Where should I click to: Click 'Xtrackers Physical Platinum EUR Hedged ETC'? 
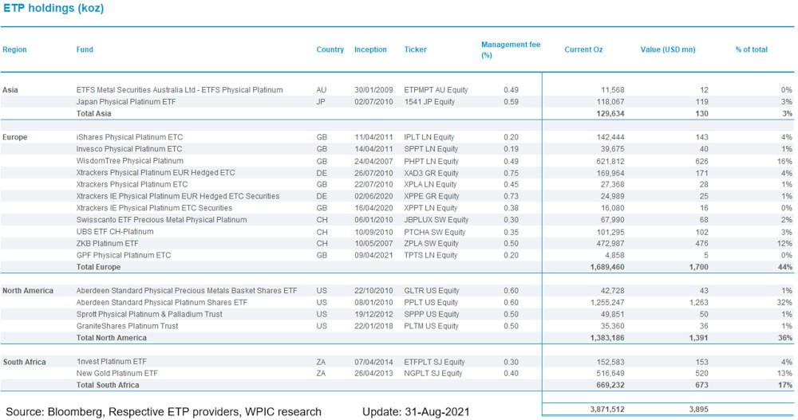click(x=156, y=172)
